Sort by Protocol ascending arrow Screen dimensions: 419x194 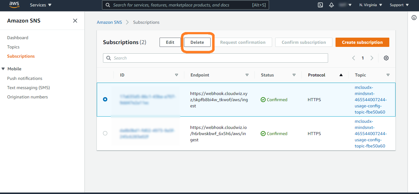pyautogui.click(x=341, y=75)
